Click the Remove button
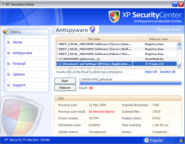This screenshot has width=185, height=144. pos(65,88)
